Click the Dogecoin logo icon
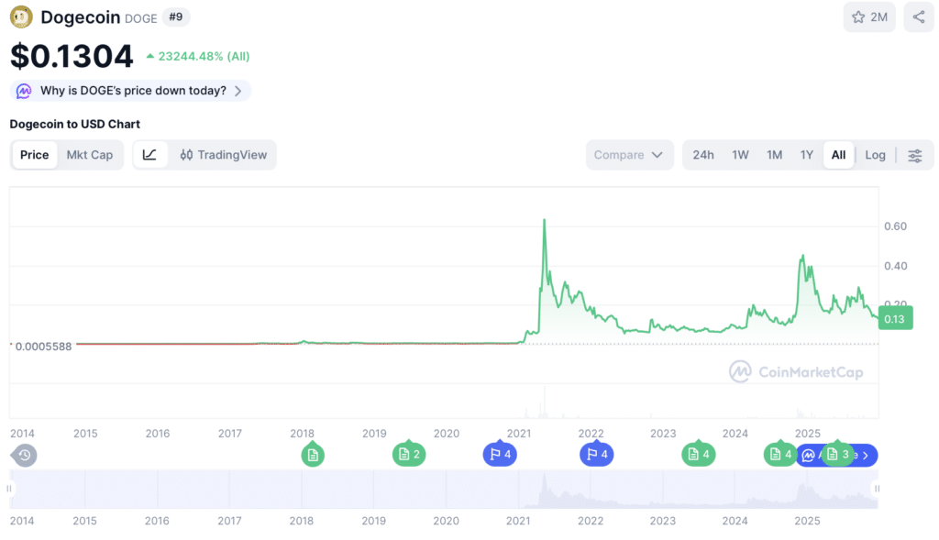939x540 pixels. [22, 17]
